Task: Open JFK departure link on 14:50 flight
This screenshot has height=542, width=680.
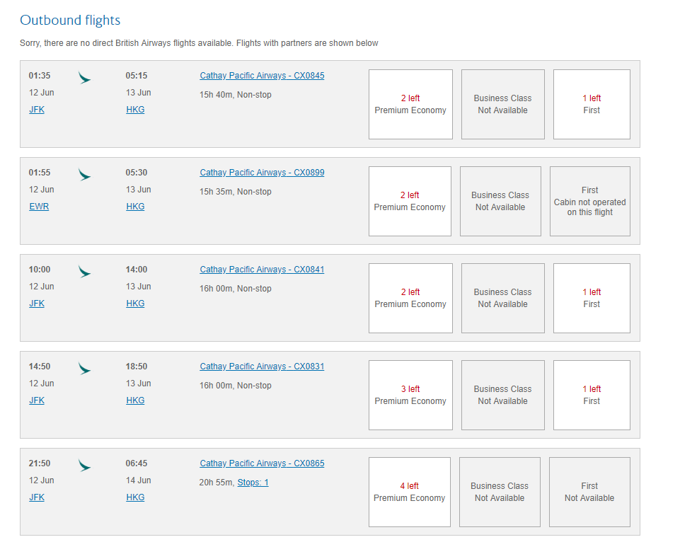Action: point(37,400)
